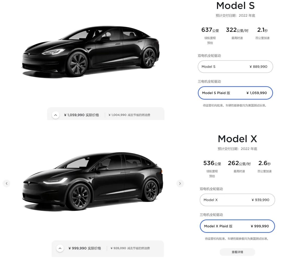The image size is (283, 259).
Task: Click the Model S 637公里 range stat
Action: coord(210,30)
